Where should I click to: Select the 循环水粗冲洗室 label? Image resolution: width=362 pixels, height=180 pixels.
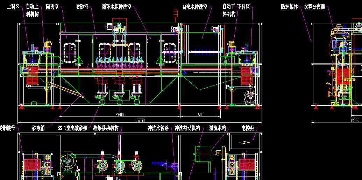coord(117,7)
